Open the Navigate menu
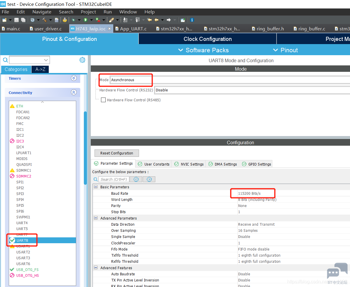Viewport: 350px width, 287px height. (42, 12)
